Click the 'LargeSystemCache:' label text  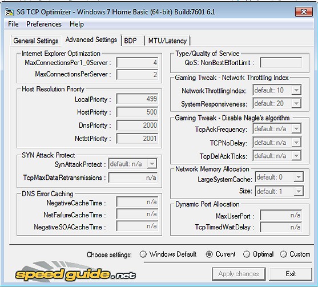point(225,179)
